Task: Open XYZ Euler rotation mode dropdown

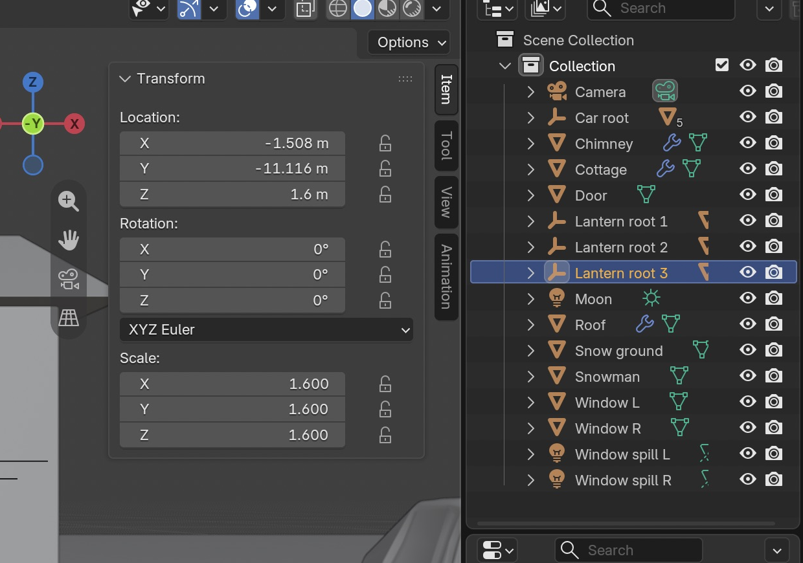Action: click(266, 329)
